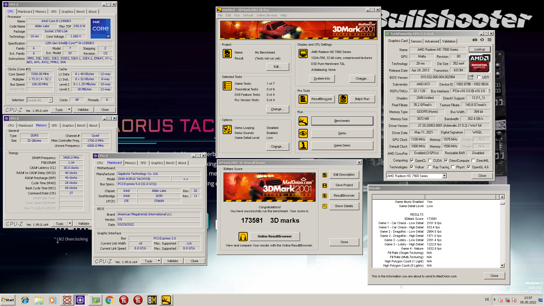This screenshot has height=306, width=544.
Task: Toggle the DirectML checkbox
Action: point(473,160)
